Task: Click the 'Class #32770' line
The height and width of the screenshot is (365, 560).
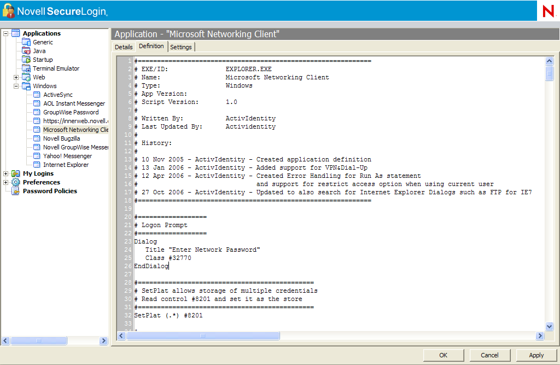Action: [x=168, y=258]
